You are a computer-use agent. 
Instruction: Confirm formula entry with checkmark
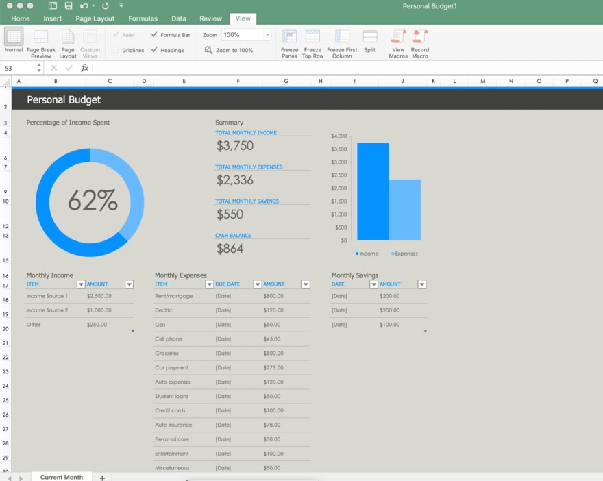coord(69,68)
